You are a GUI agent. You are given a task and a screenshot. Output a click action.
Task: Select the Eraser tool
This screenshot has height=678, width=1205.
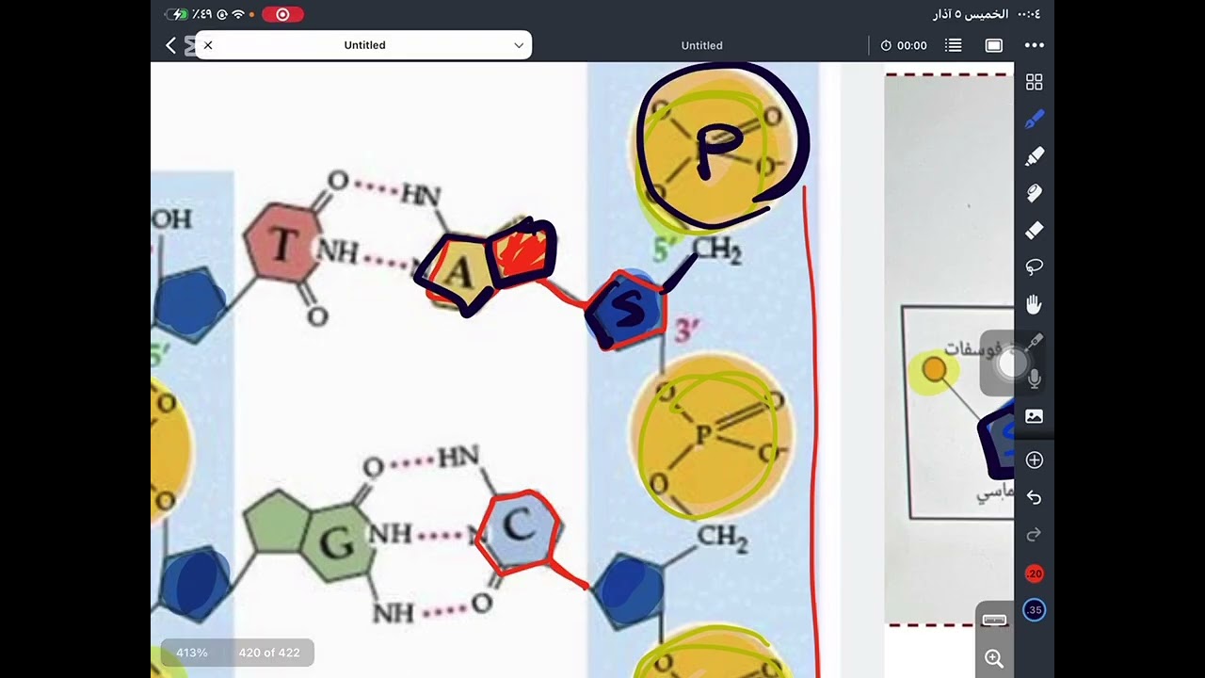(x=1034, y=230)
